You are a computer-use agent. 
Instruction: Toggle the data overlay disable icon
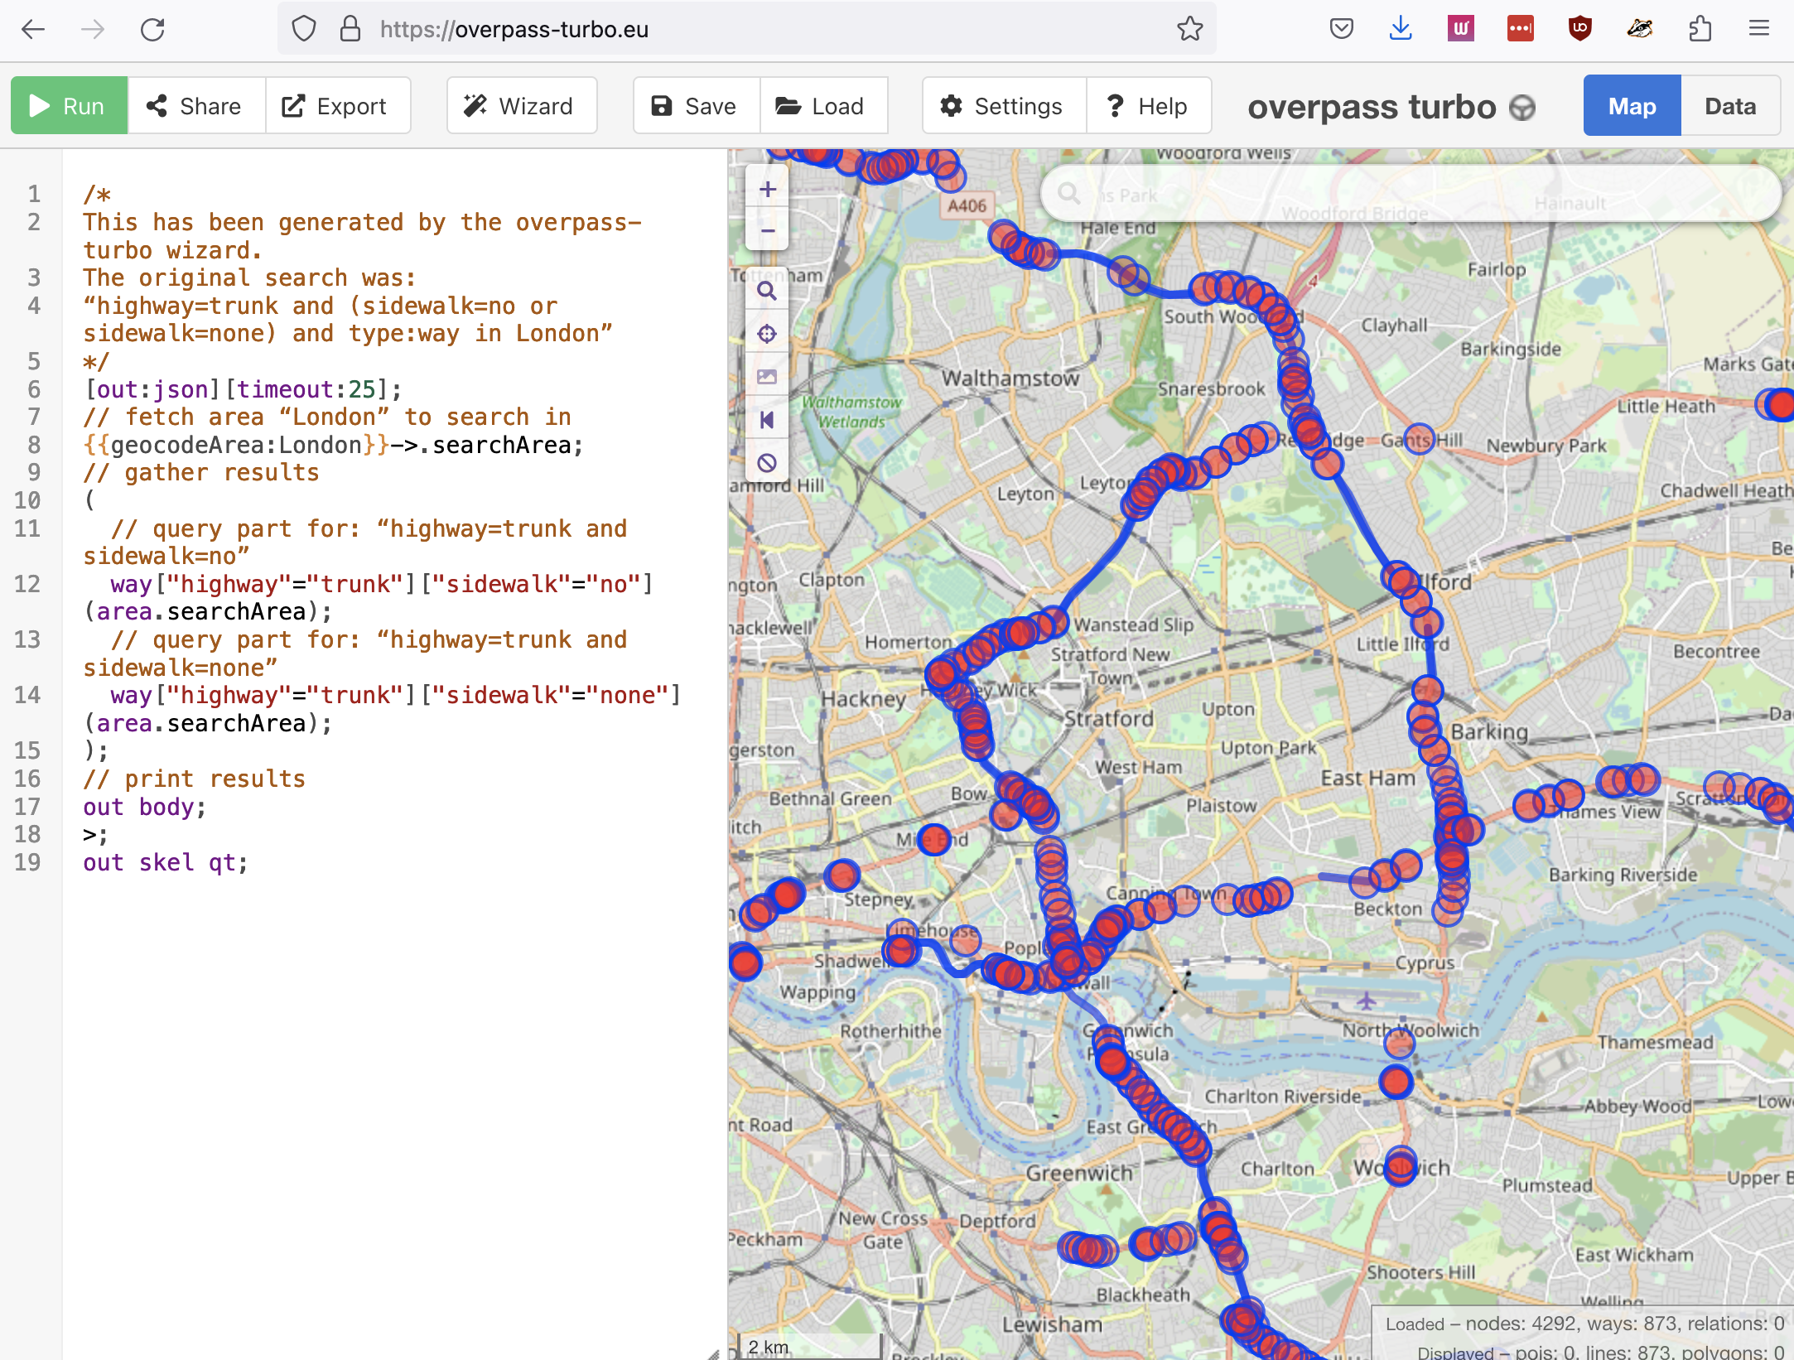(x=767, y=463)
